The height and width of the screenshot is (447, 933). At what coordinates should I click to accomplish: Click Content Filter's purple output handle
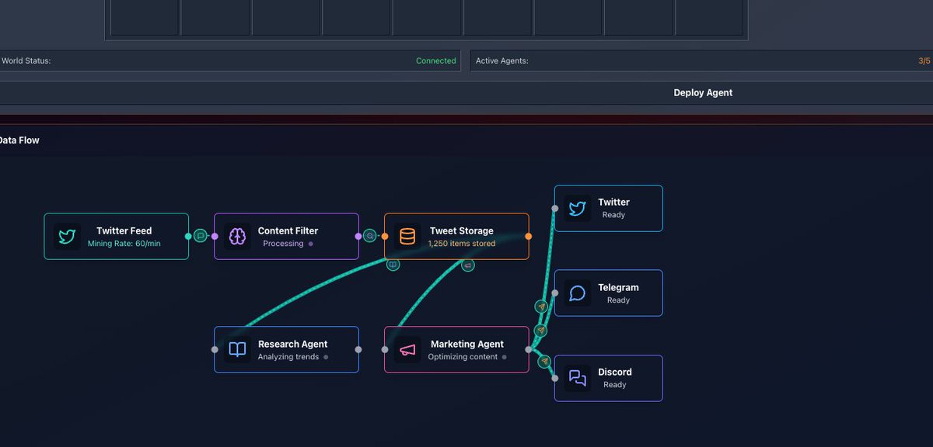[x=358, y=236]
